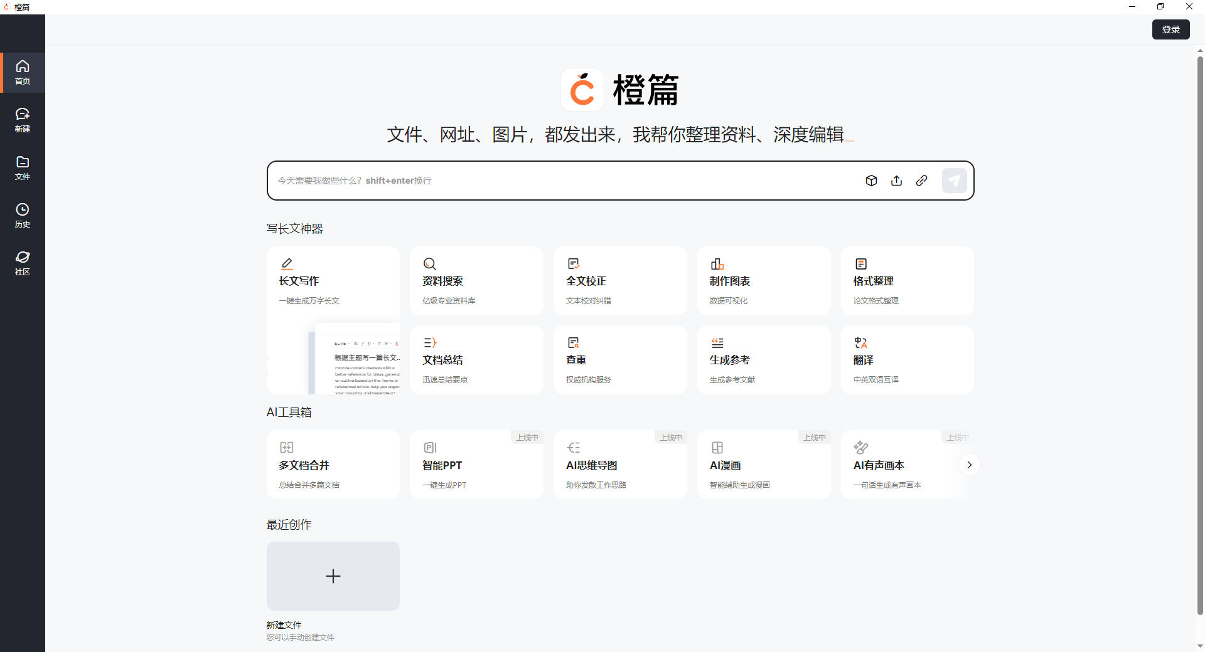The image size is (1205, 652).
Task: Select the 全文校正 card title
Action: (x=586, y=281)
